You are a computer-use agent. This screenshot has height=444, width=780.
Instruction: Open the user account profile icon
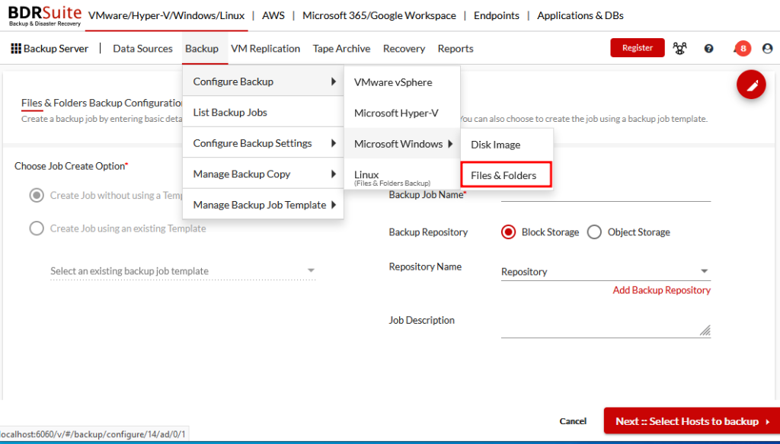click(x=767, y=48)
